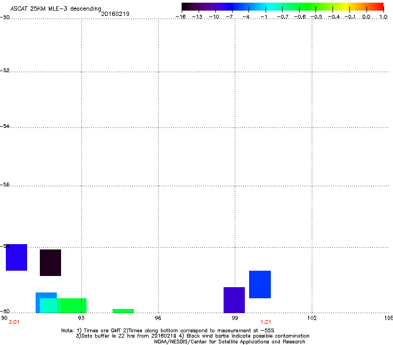
Task: Click the title 'ASCAT 25KM MLE-3 descending'
Action: 56,9
